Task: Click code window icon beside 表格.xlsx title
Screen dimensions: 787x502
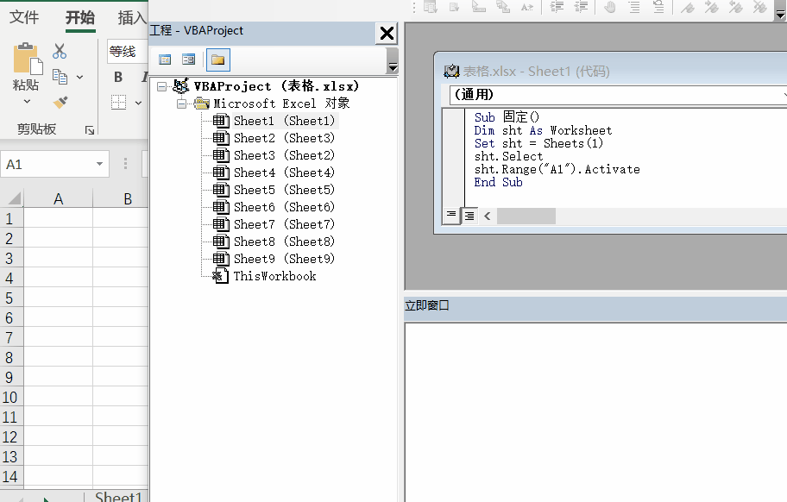Action: 451,72
